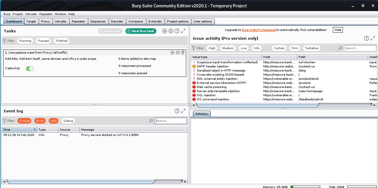Screen dimensions: 378x188
Task: Open task settings gear in Tasks header
Action: click(x=171, y=31)
